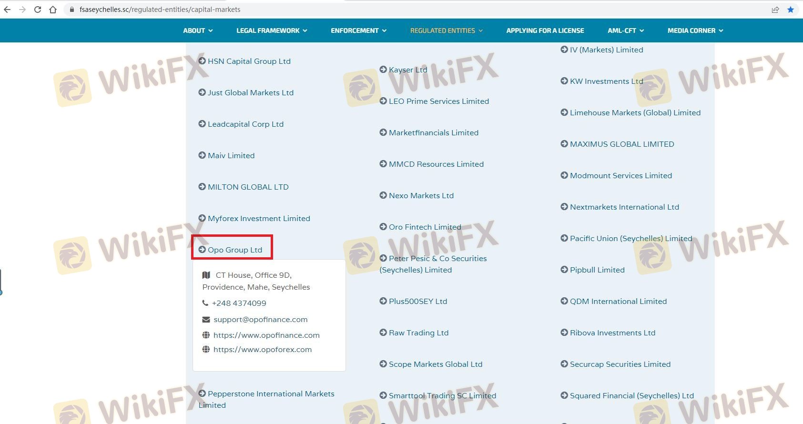803x424 pixels.
Task: Visit the https://www.opofinance.com website link
Action: click(x=266, y=335)
